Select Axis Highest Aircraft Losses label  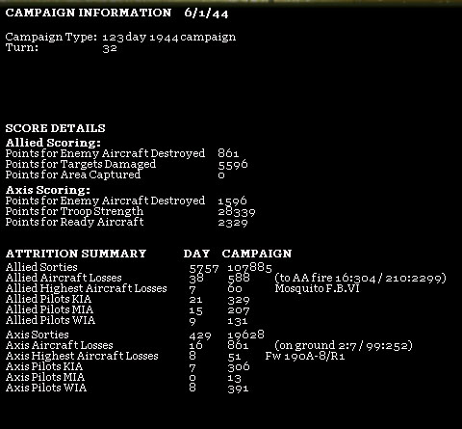coord(82,356)
